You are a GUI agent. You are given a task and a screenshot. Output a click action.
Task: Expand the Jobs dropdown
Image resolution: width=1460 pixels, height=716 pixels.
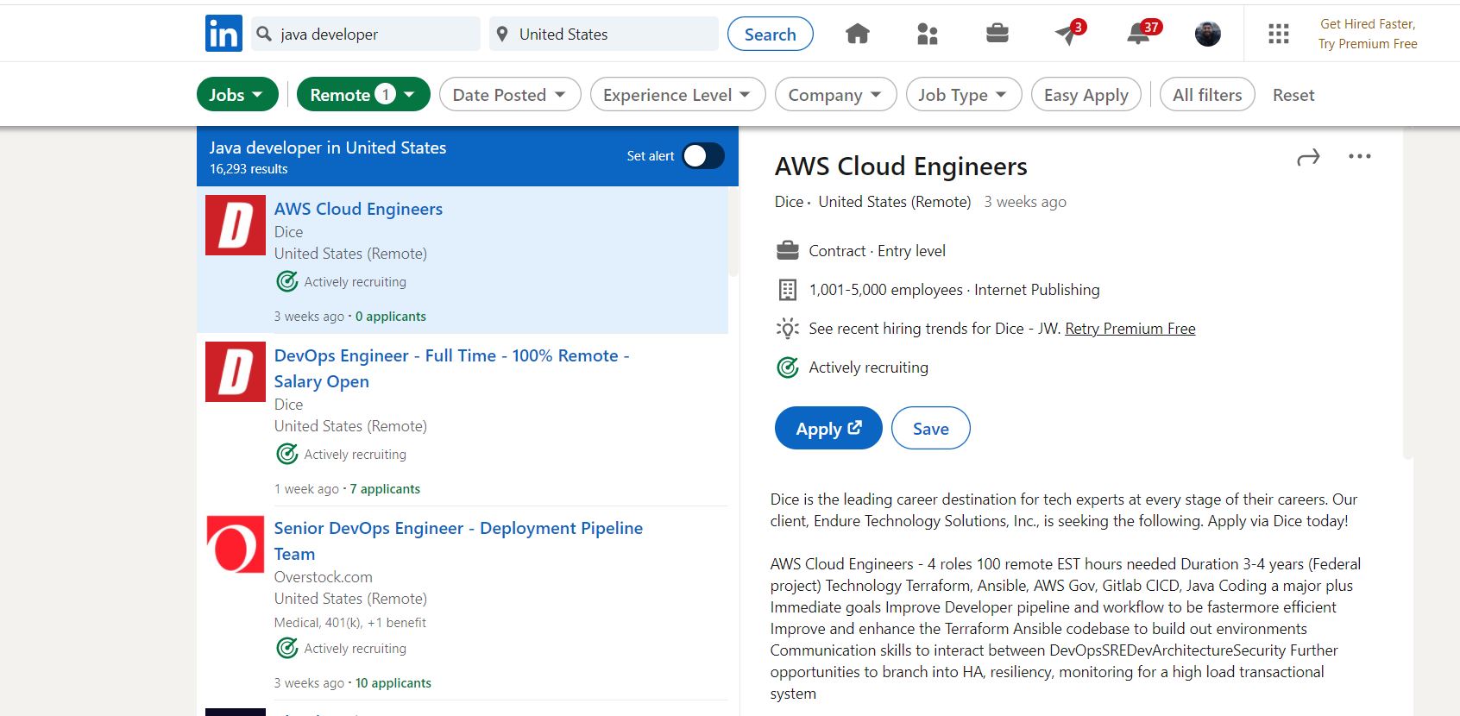237,95
